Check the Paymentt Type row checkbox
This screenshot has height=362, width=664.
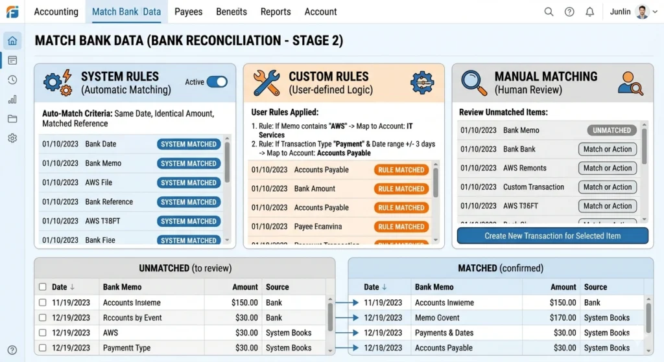click(x=42, y=348)
